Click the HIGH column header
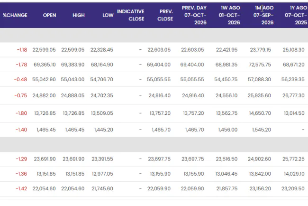 79,15
